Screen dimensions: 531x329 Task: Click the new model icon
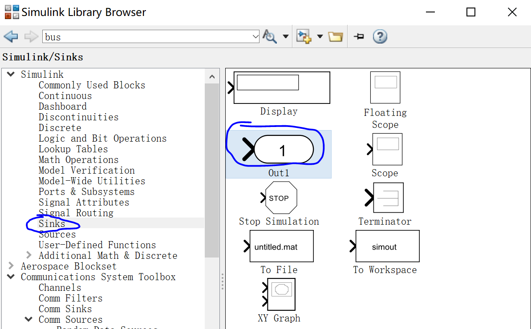click(304, 36)
